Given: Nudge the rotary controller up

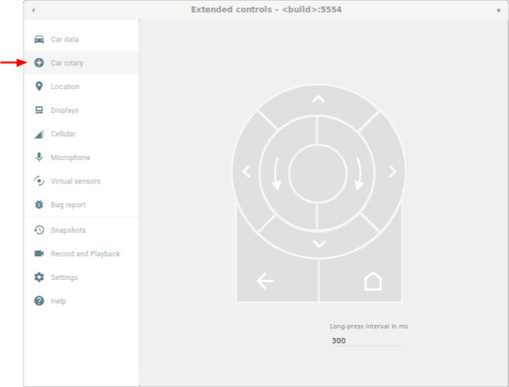Looking at the screenshot, I should [319, 100].
